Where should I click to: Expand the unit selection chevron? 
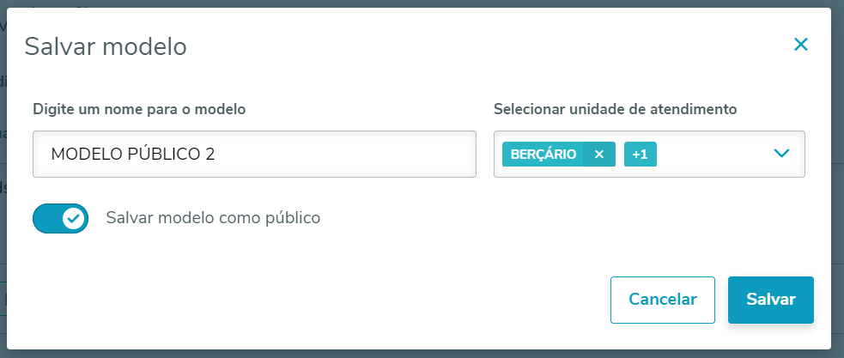click(780, 154)
